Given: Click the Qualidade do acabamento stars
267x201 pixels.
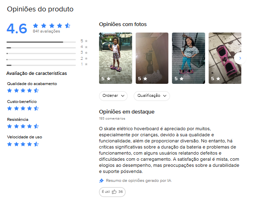Looking at the screenshot, I should click(23, 90).
